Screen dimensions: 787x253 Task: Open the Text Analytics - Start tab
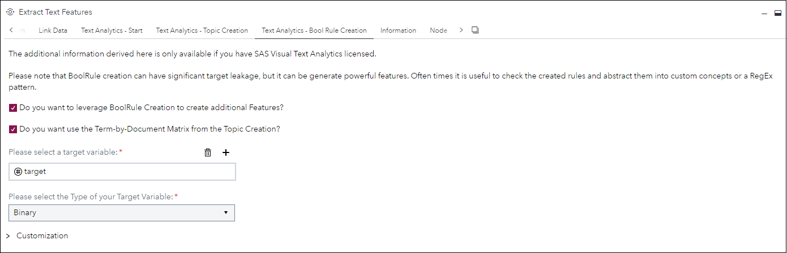click(x=112, y=30)
